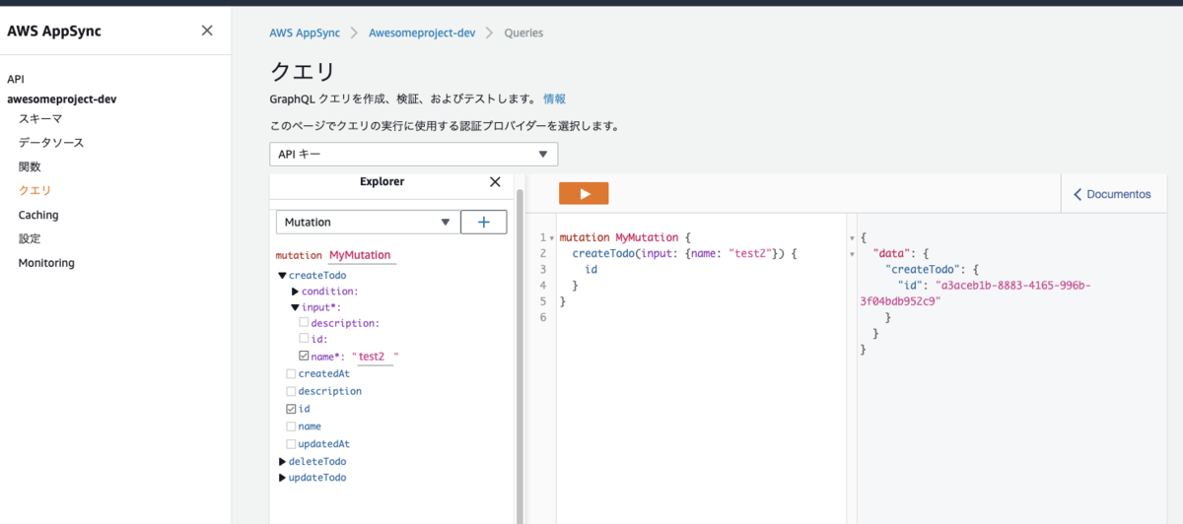Open the Documentos panel
1183x524 pixels.
(1113, 194)
